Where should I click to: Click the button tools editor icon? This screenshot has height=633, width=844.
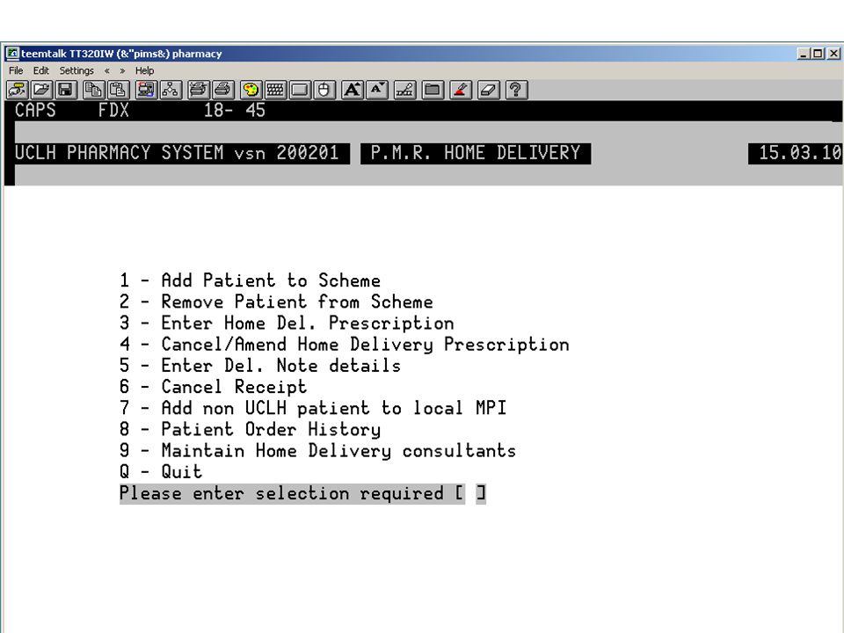[404, 90]
